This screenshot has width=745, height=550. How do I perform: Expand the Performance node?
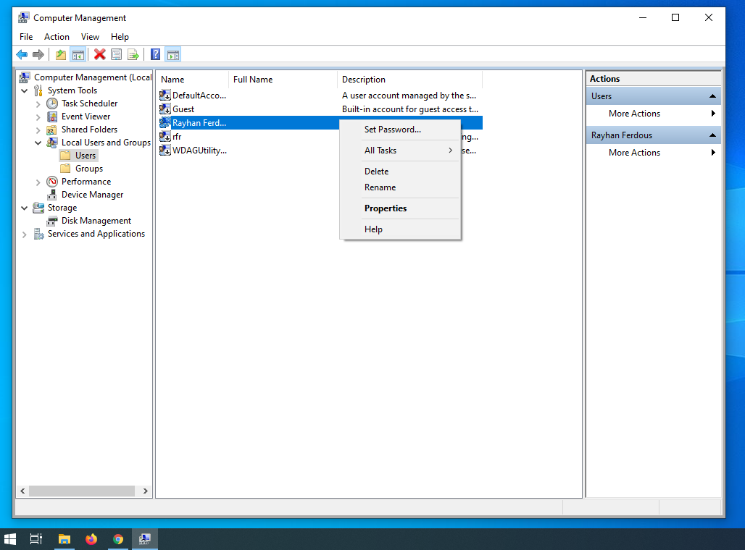tap(38, 182)
